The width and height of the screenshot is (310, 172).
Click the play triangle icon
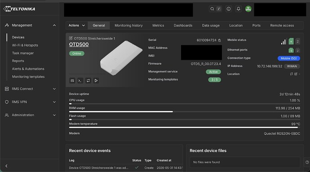click(x=96, y=80)
